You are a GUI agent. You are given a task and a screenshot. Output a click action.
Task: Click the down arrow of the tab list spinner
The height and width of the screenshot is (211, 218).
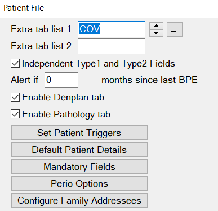coord(156,33)
